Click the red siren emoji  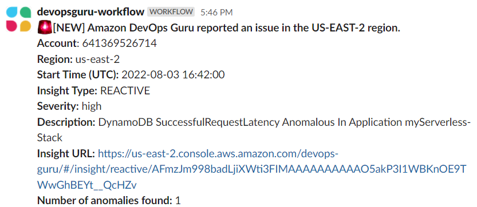point(45,28)
